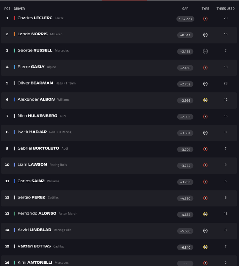Click Bottas's medium tyre icon
This screenshot has height=266, width=239.
[x=205, y=247]
